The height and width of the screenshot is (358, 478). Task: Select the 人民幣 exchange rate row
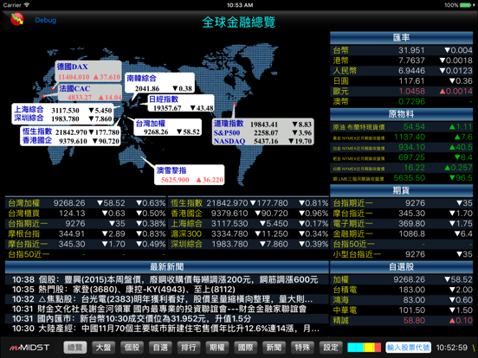[401, 71]
